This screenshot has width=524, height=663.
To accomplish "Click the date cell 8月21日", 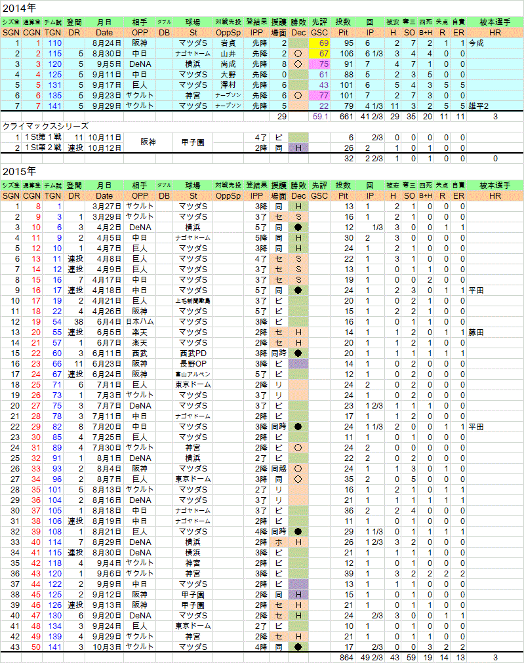I will [x=104, y=531].
